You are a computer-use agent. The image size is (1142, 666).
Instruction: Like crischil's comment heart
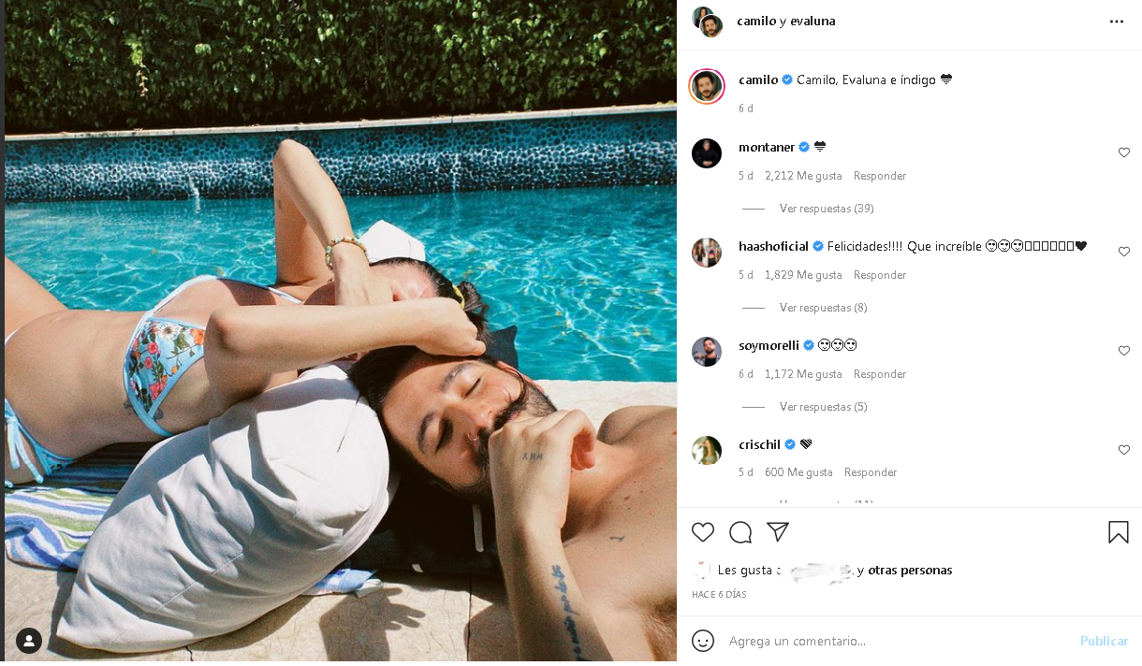pyautogui.click(x=1124, y=450)
